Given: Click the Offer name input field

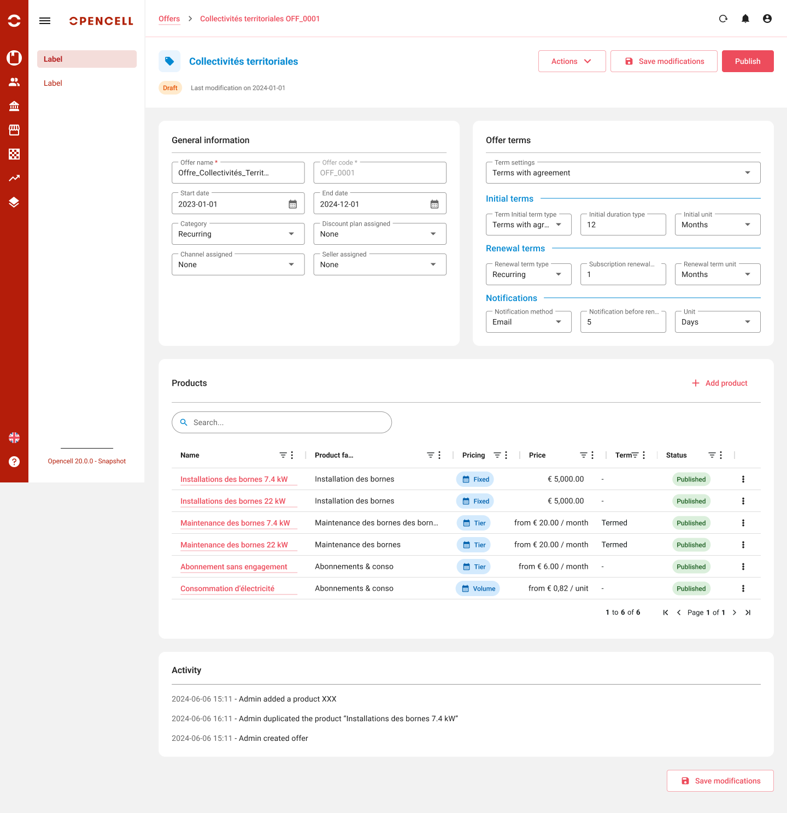Looking at the screenshot, I should coord(238,173).
